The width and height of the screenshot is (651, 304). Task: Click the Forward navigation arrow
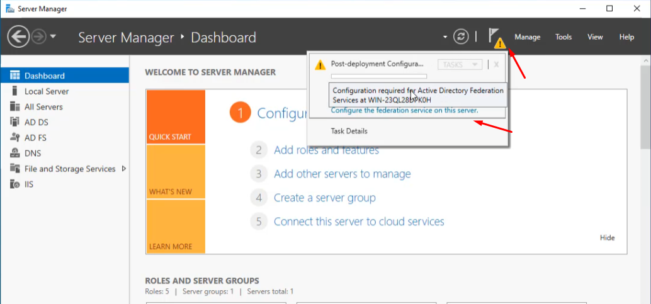coord(38,37)
